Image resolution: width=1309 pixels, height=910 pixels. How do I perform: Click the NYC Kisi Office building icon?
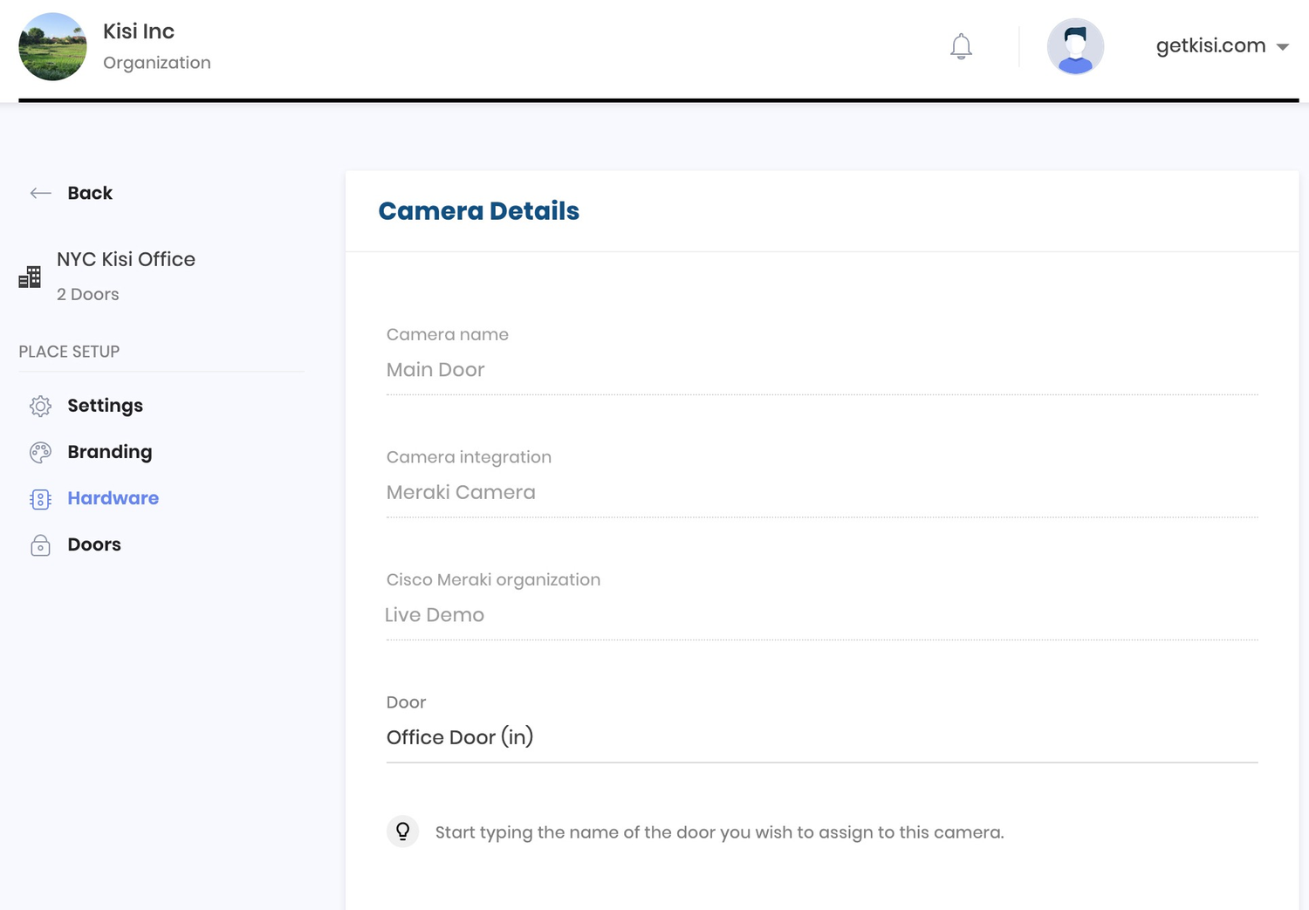tap(29, 276)
